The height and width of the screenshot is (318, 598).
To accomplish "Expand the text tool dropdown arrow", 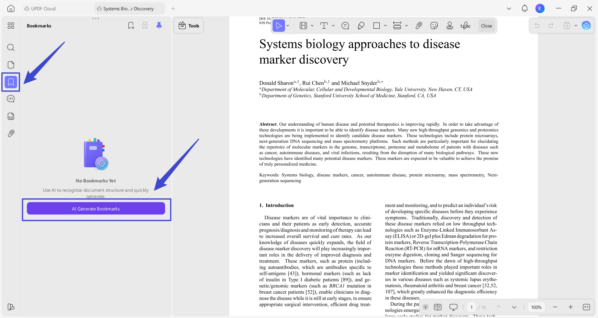I will pyautogui.click(x=333, y=26).
